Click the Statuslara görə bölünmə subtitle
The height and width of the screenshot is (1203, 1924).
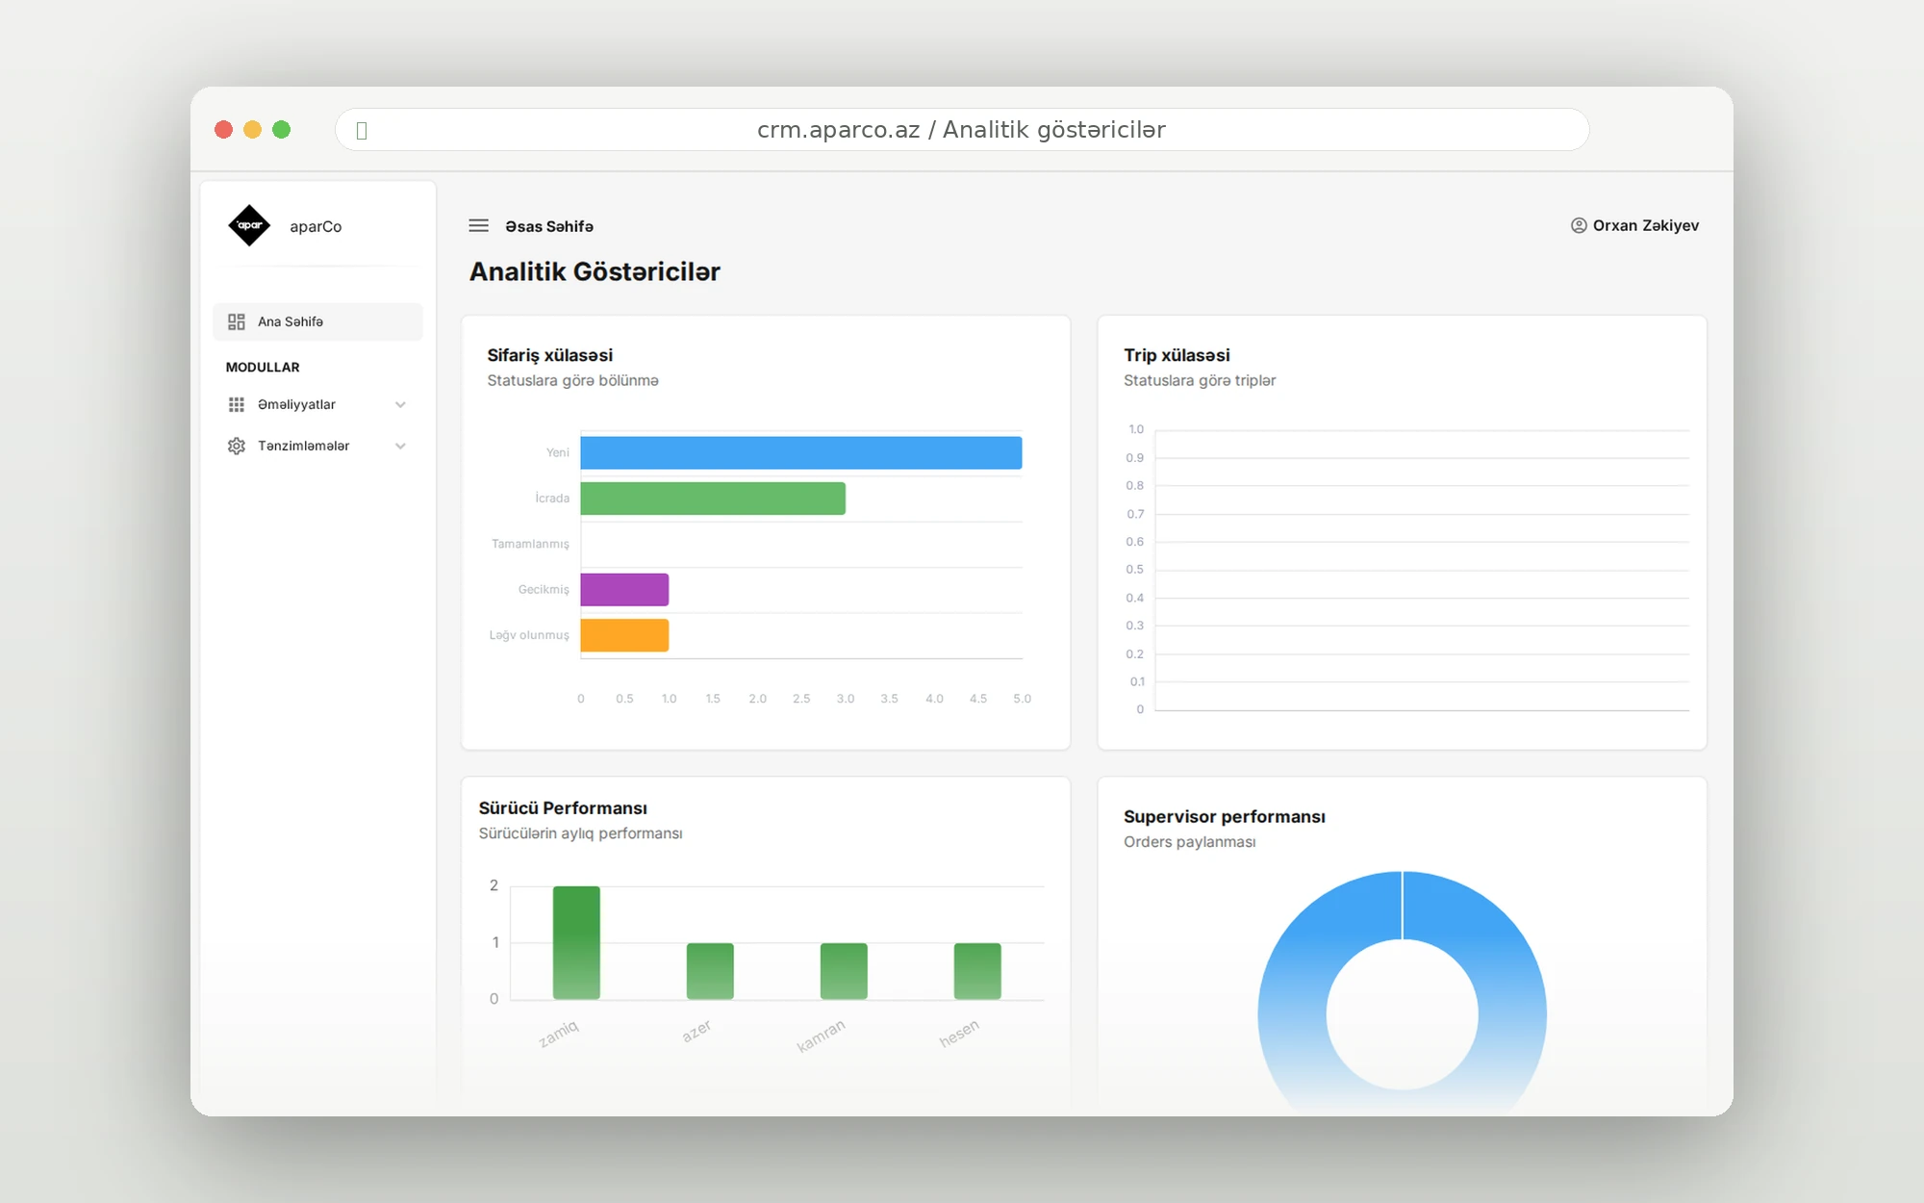572,381
